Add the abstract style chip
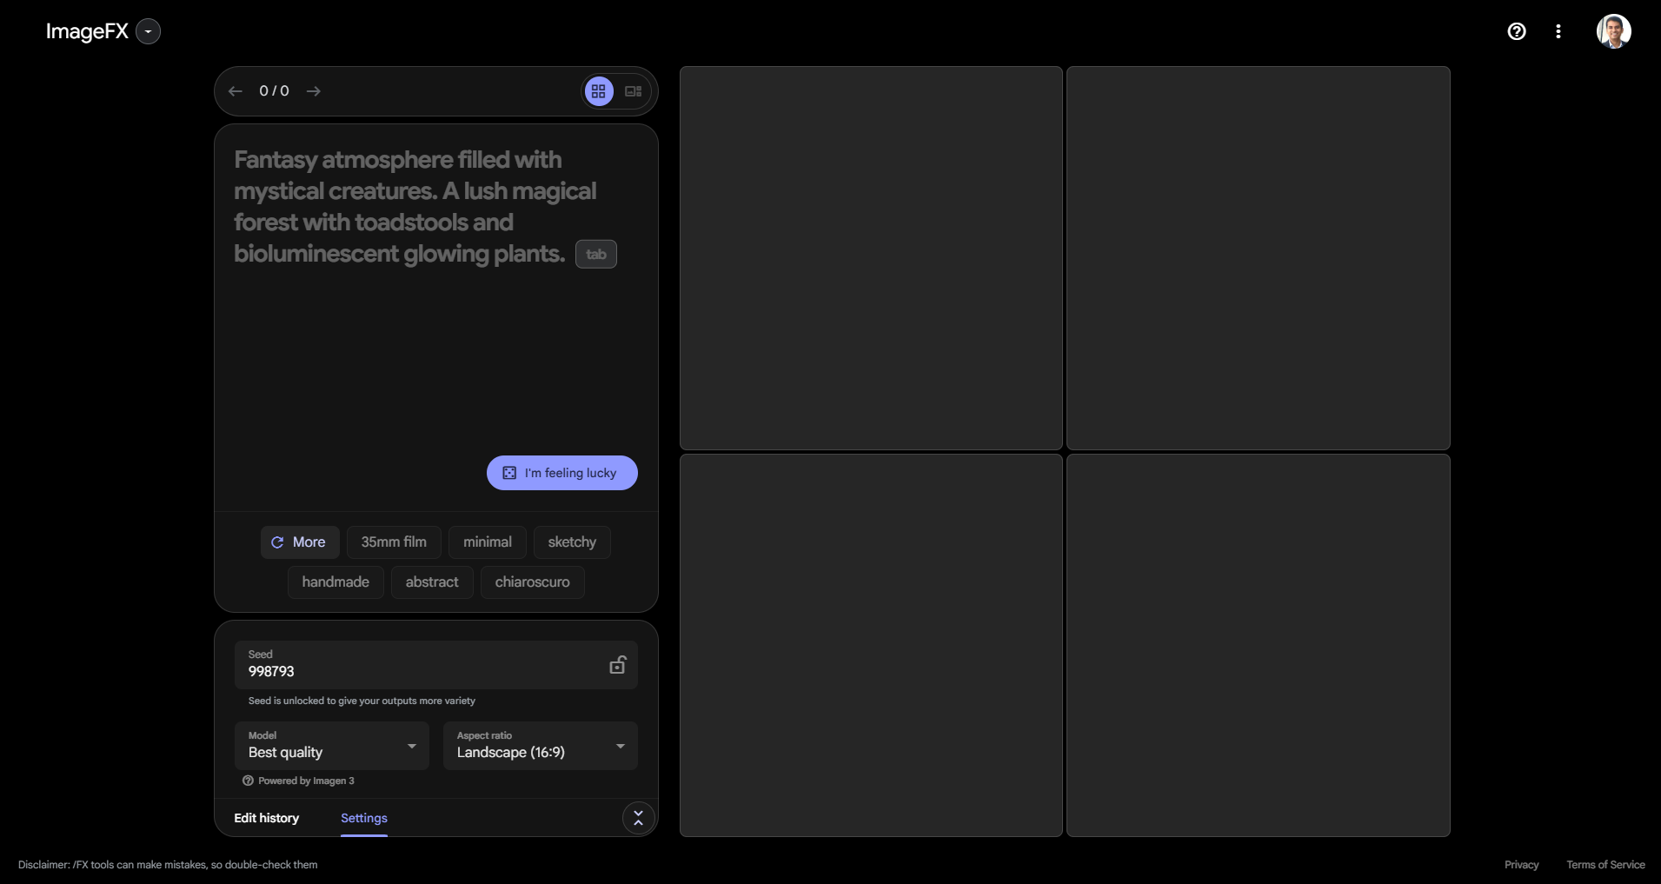This screenshot has height=884, width=1661. pyautogui.click(x=432, y=582)
